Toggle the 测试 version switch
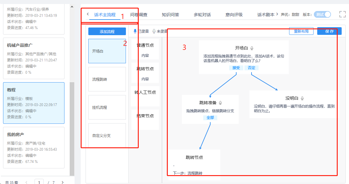The width and height of the screenshot is (349, 184). click(x=322, y=14)
